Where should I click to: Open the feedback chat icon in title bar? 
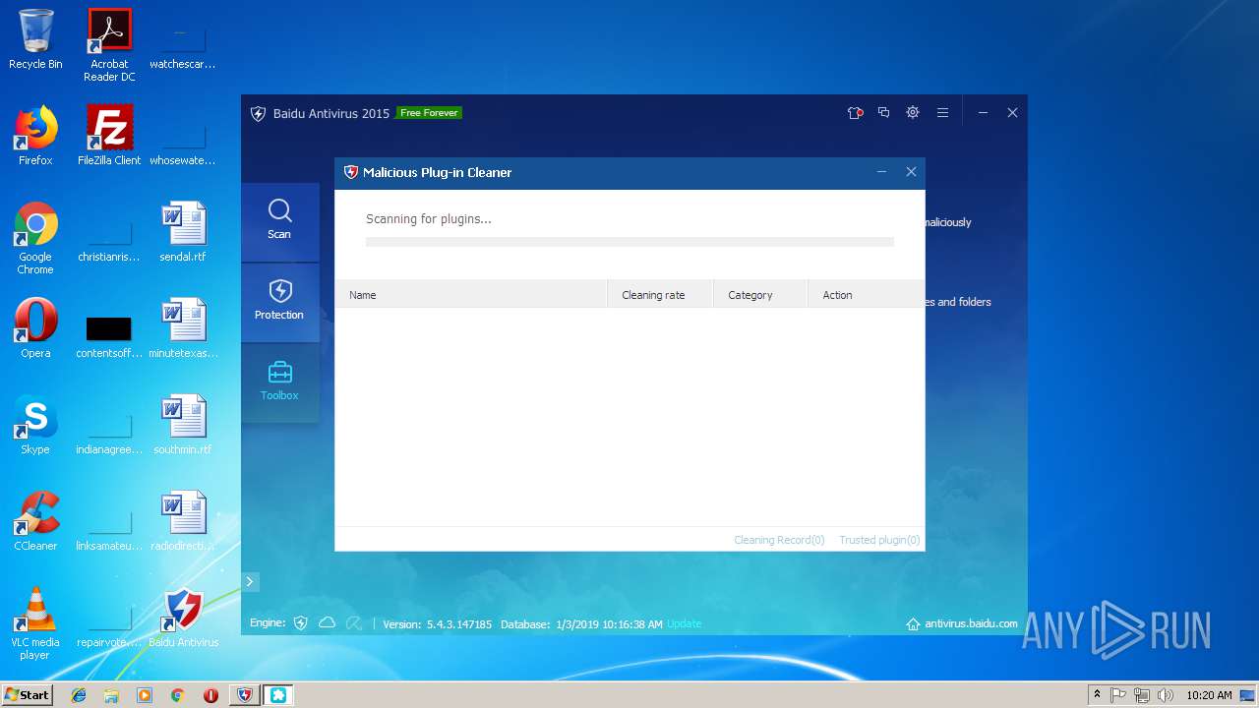point(883,113)
